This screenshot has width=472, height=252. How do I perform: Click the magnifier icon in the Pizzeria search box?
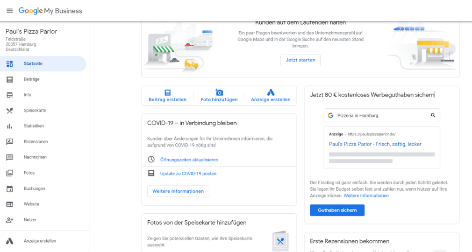433,115
